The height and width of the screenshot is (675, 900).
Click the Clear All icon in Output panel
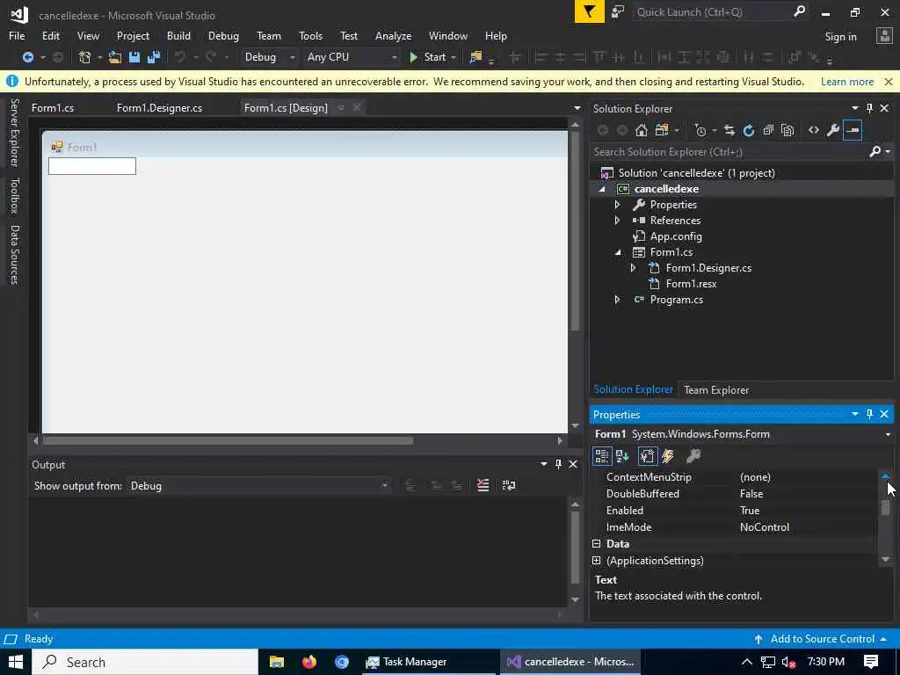[x=483, y=485]
